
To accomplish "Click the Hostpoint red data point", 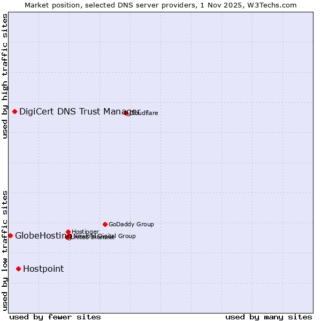I will click(18, 269).
